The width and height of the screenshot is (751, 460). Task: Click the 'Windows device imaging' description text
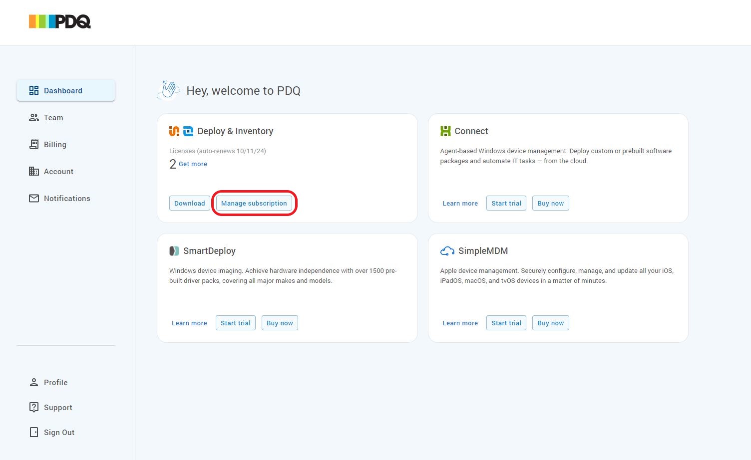[283, 275]
